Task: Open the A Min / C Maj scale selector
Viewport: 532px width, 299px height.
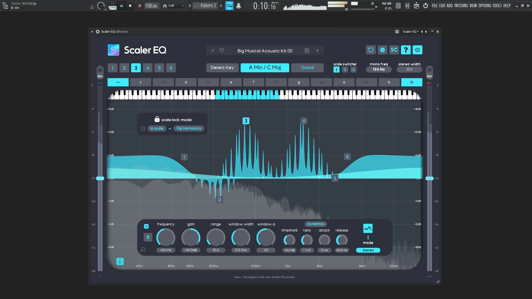Action: [265, 68]
